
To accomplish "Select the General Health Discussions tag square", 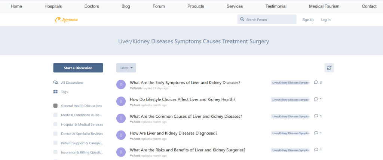I will [55, 106].
